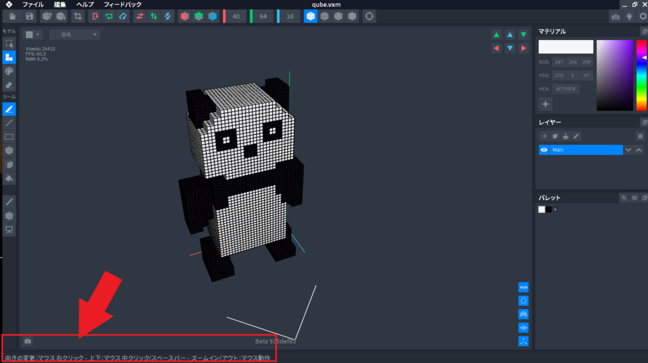Toggle the green Y-axis mirror cube

pyautogui.click(x=199, y=16)
